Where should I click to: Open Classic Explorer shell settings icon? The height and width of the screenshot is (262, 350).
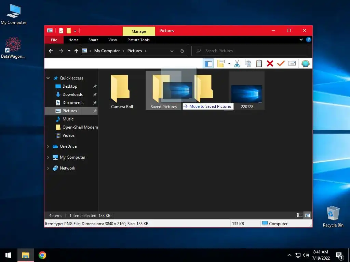(x=305, y=64)
